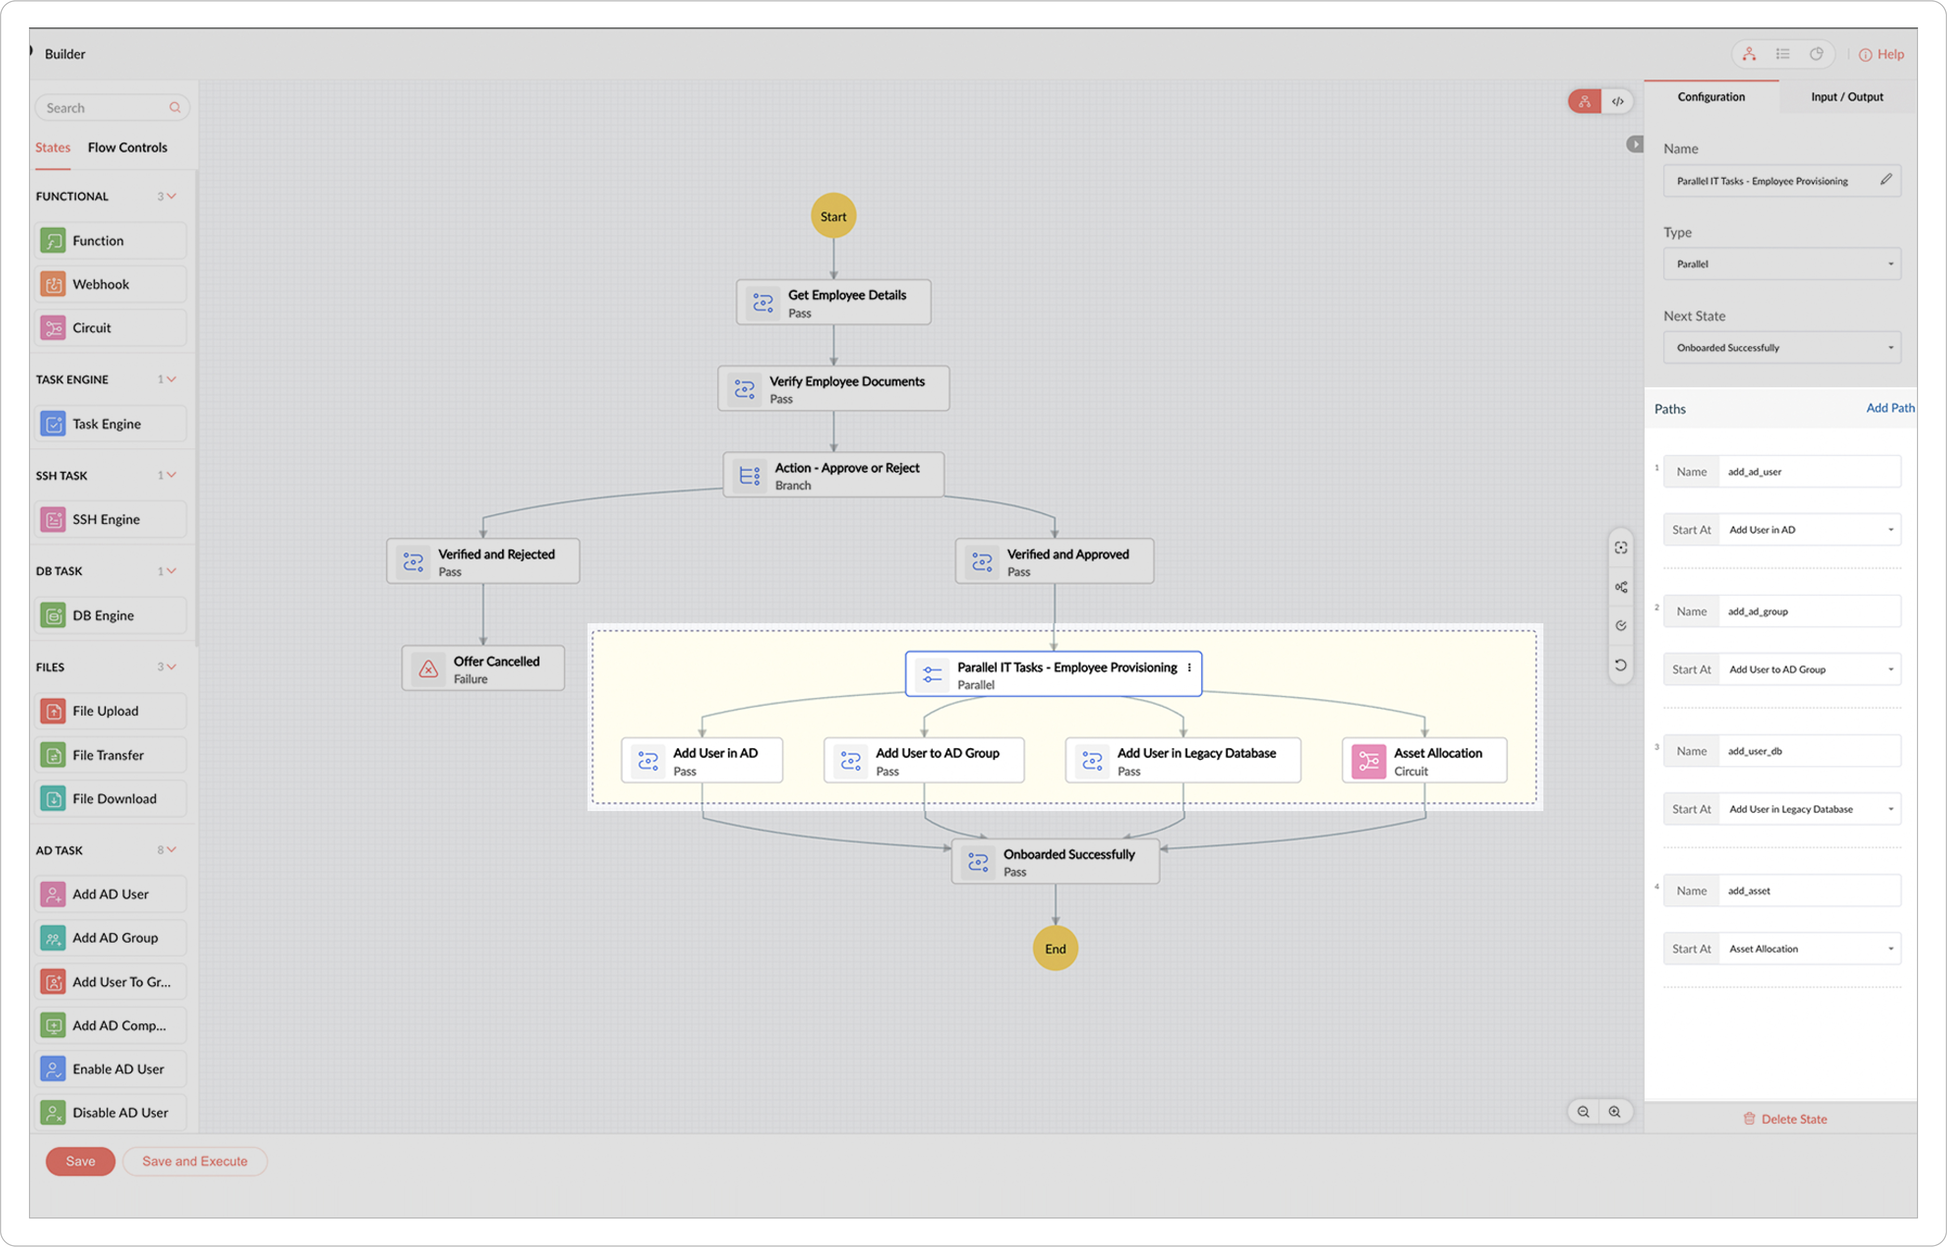The height and width of the screenshot is (1247, 1947).
Task: Click the Save and Execute button
Action: 194,1161
